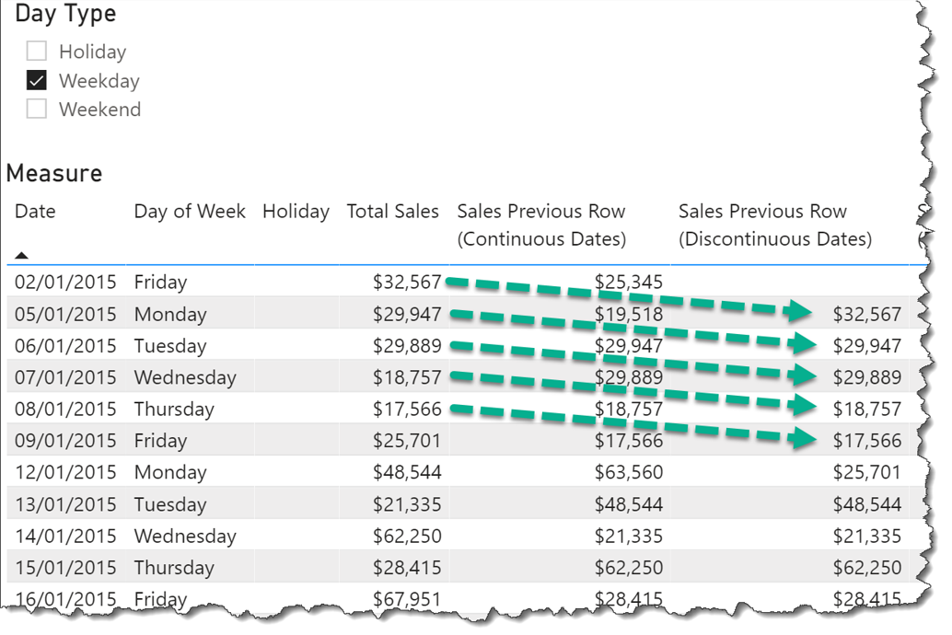Select the Day Type slicer title
Image resolution: width=952 pixels, height=635 pixels.
[x=65, y=14]
